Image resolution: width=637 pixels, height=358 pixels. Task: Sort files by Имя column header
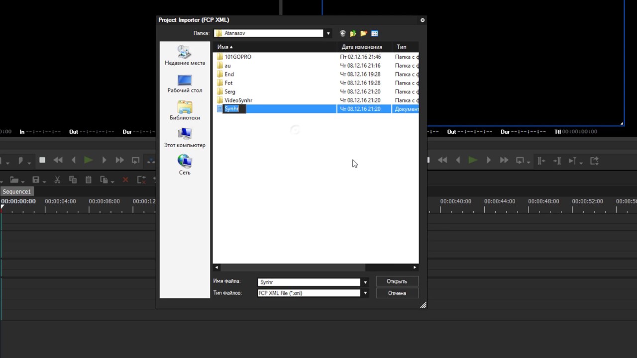point(275,47)
